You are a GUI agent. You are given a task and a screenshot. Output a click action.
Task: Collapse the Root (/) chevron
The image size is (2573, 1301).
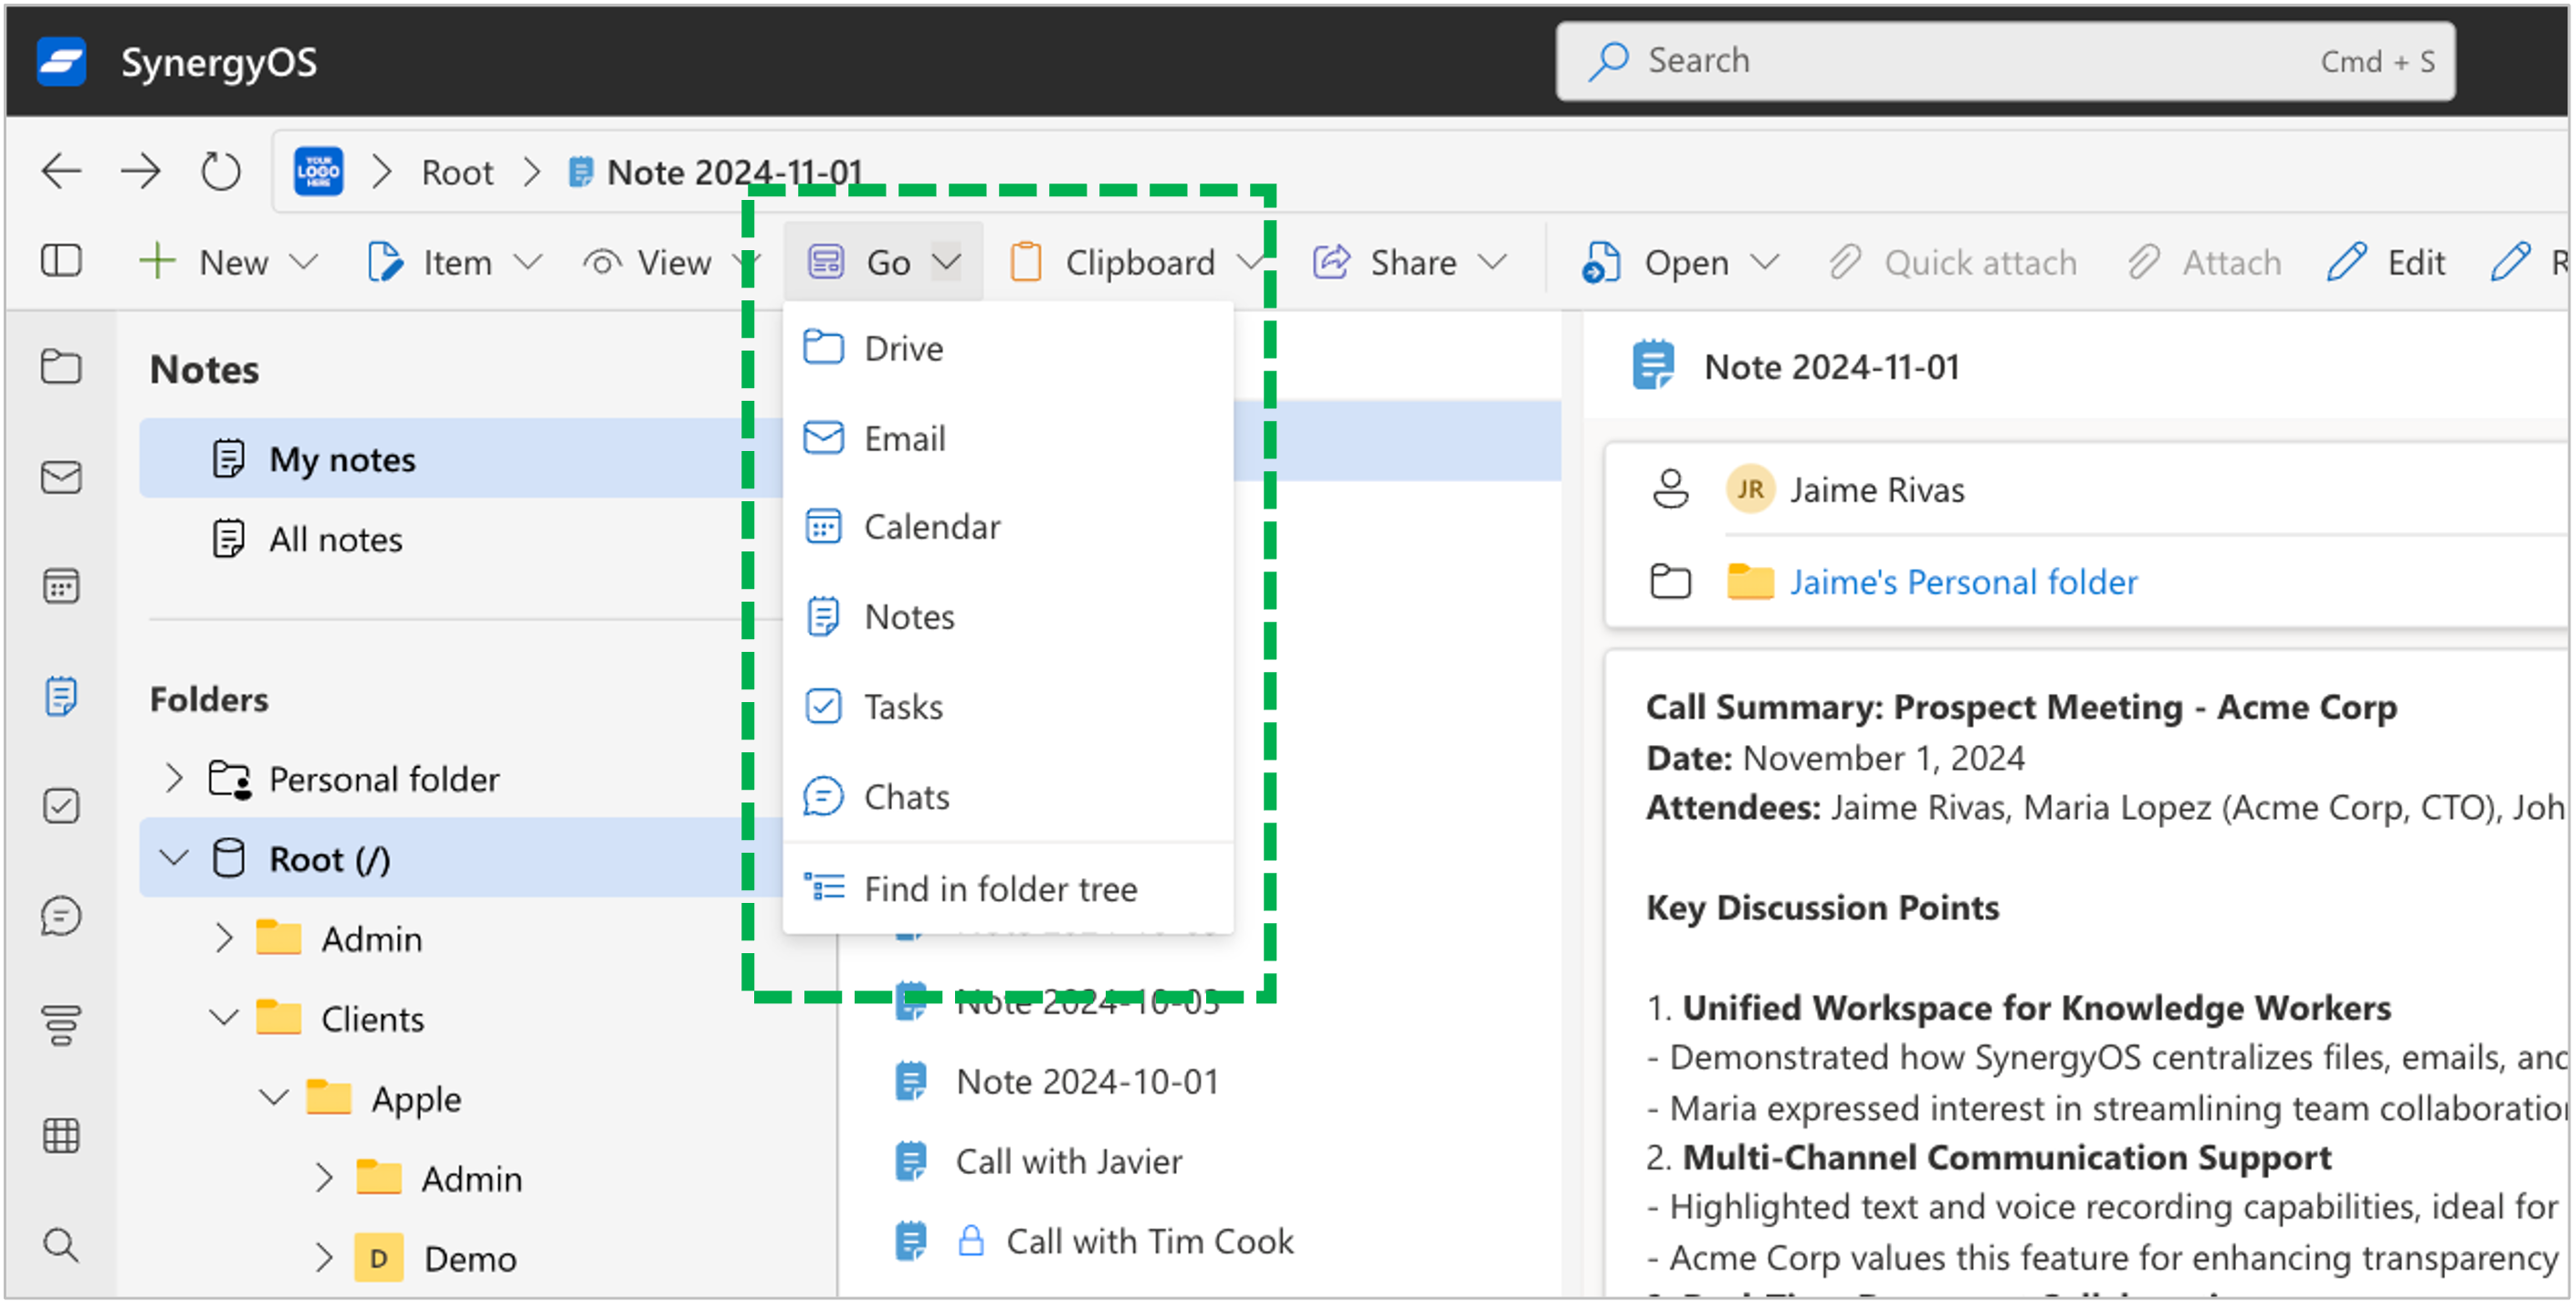click(x=173, y=857)
